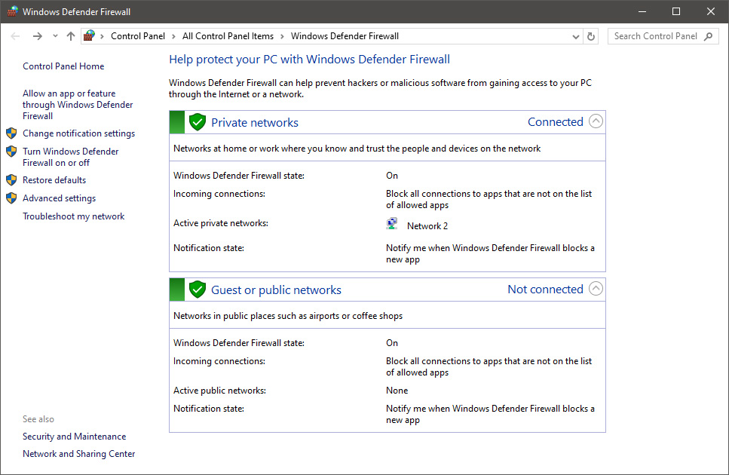The image size is (729, 475).
Task: Click 'Help protect your PC' heading
Action: click(310, 60)
